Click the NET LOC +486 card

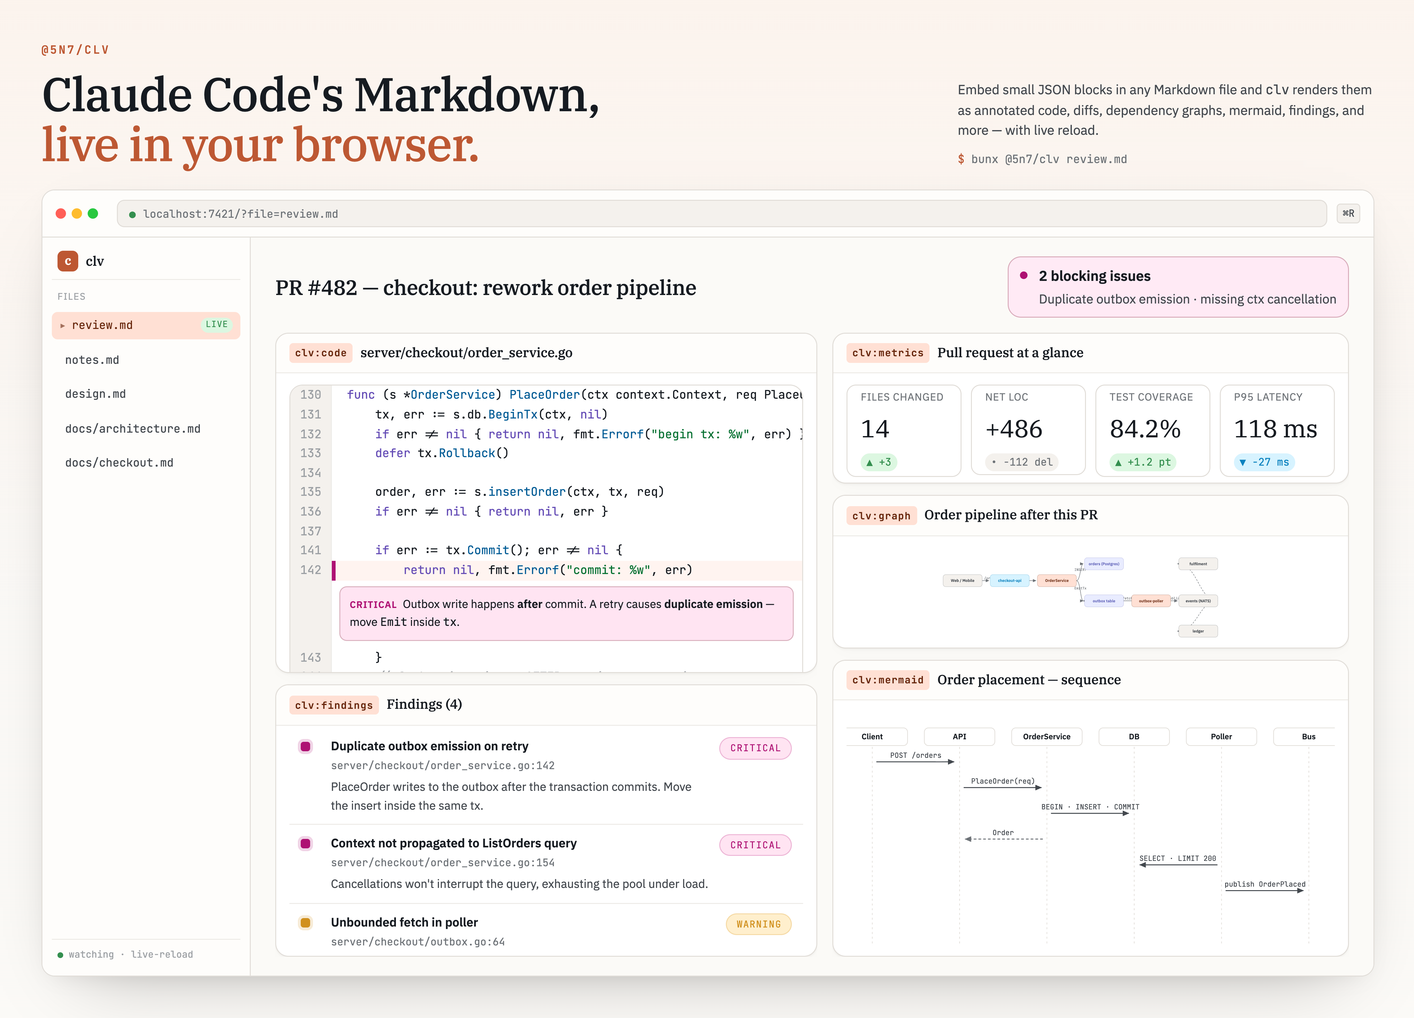click(x=1028, y=430)
